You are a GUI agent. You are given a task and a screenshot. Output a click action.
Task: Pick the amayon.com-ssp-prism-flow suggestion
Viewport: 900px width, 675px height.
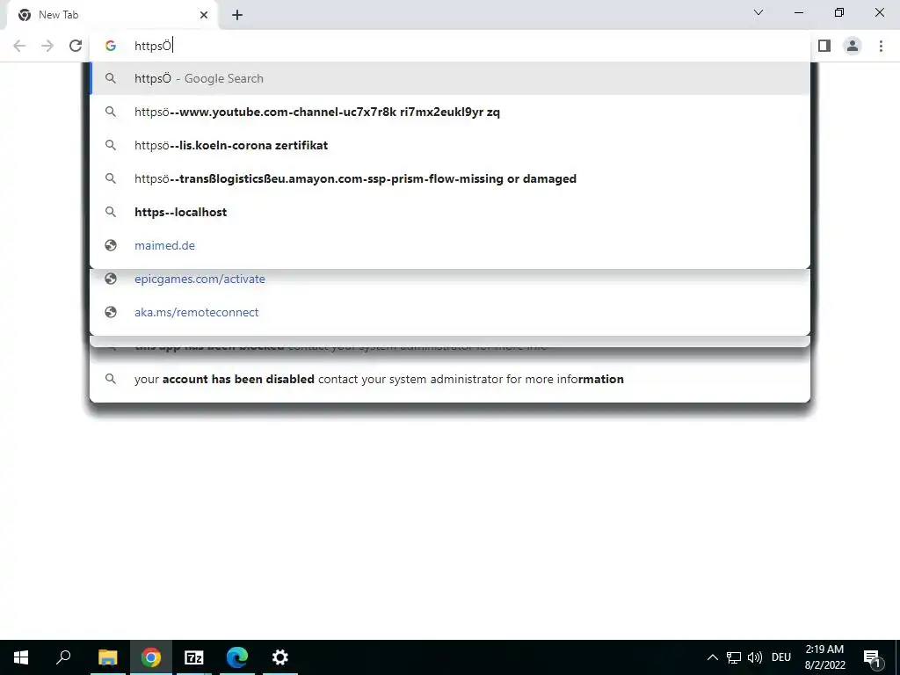pos(450,178)
